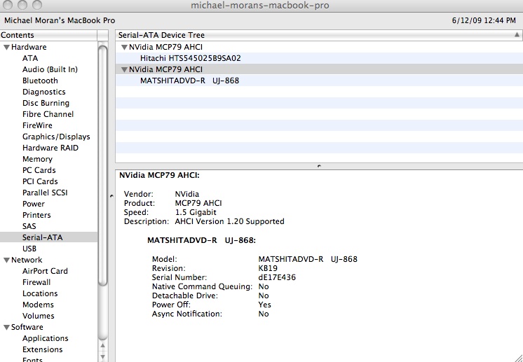
Task: Collapse the selected NVidia MCP79 AHCI triangle
Action: click(x=124, y=69)
